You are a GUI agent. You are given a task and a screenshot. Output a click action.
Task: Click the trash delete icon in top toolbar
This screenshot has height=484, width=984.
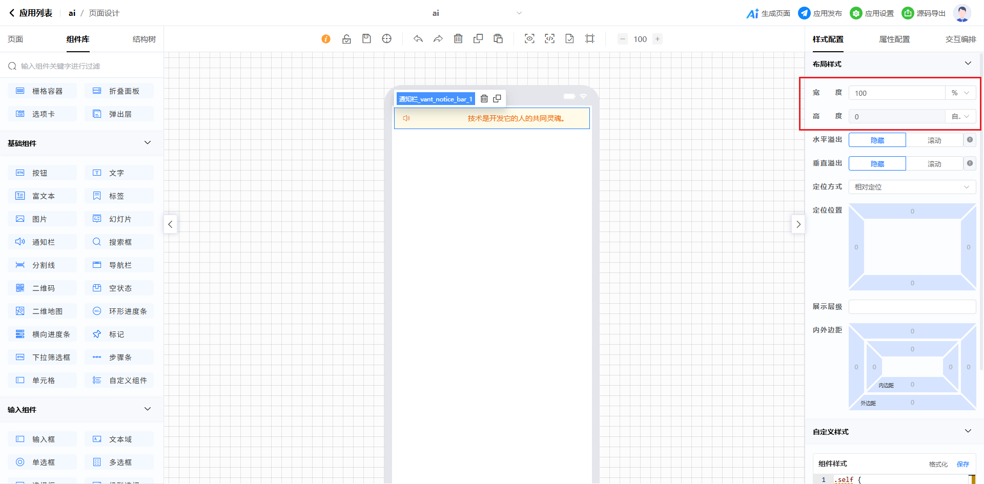[x=458, y=39]
